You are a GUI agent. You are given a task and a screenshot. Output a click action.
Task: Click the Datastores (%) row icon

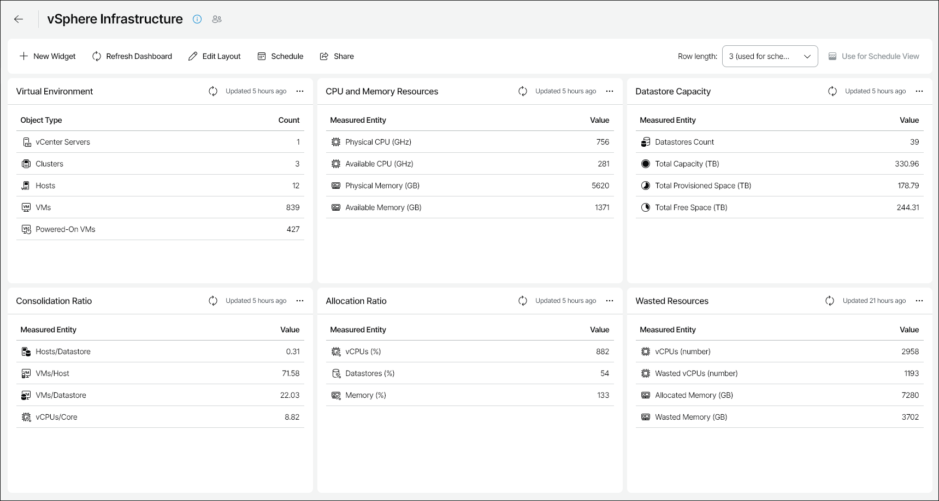[x=336, y=373]
